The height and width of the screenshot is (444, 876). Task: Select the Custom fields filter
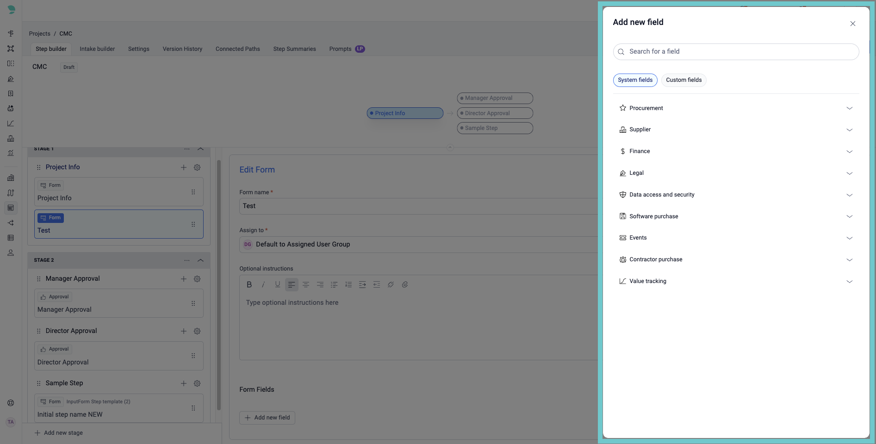click(683, 80)
